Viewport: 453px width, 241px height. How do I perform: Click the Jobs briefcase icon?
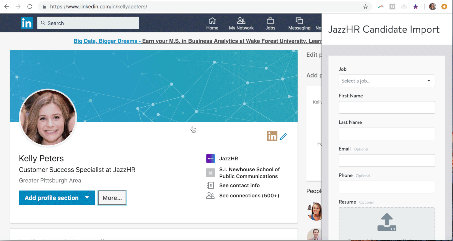click(270, 21)
